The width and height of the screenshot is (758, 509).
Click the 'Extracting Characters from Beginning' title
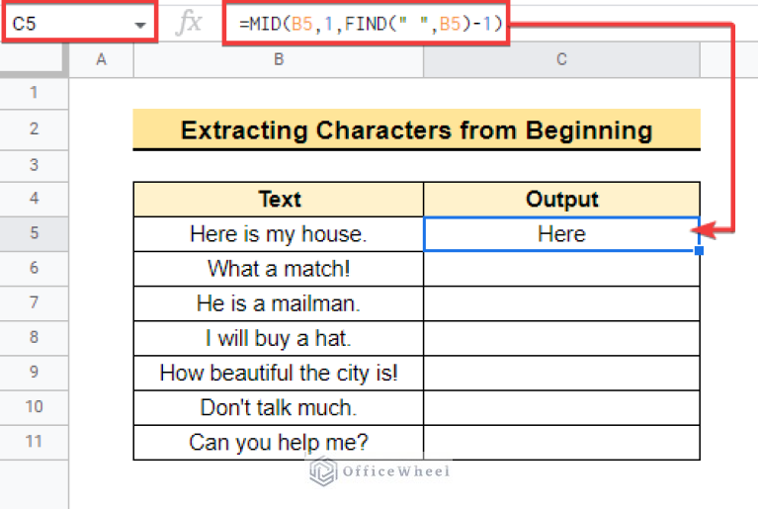click(416, 129)
